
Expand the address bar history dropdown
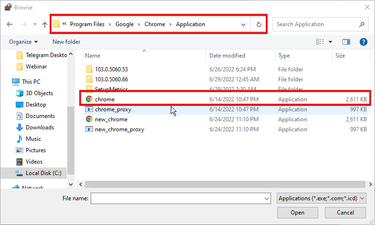pyautogui.click(x=243, y=25)
